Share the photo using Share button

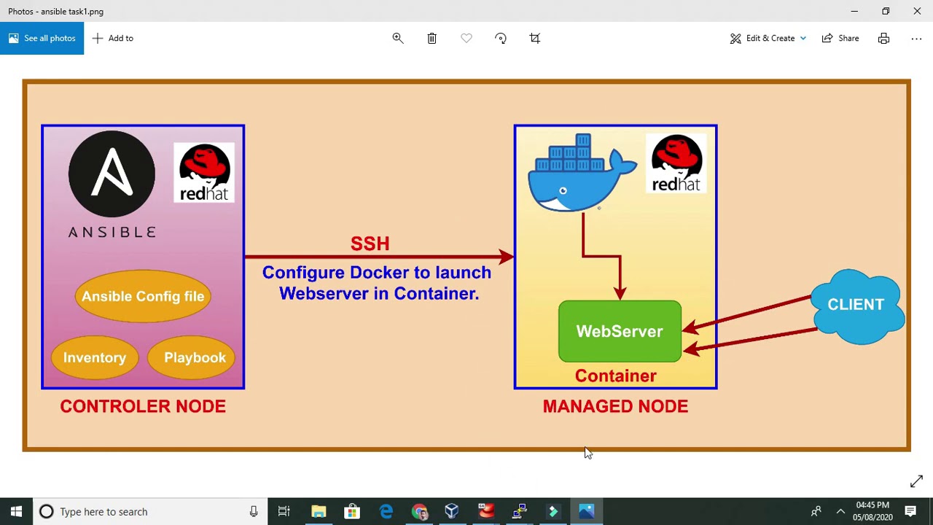[x=840, y=38]
